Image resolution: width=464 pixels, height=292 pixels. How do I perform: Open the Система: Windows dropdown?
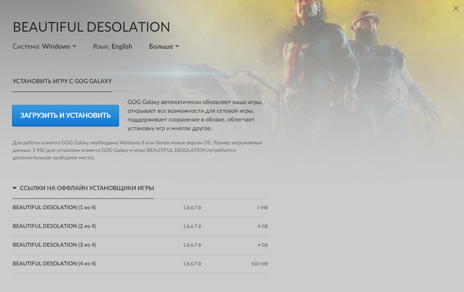click(44, 46)
